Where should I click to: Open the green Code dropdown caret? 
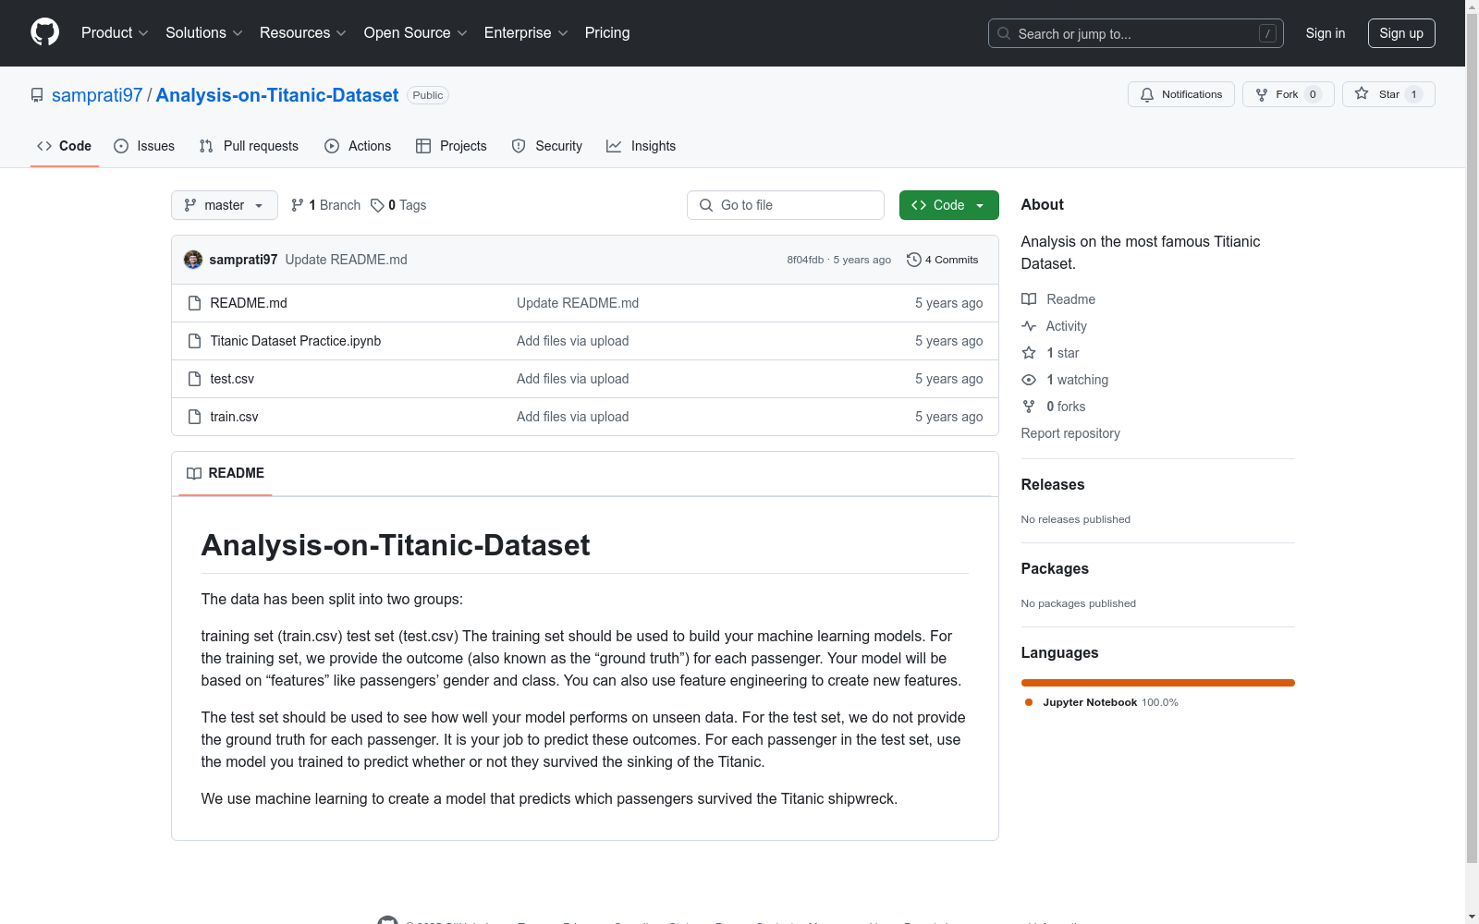[x=980, y=205]
